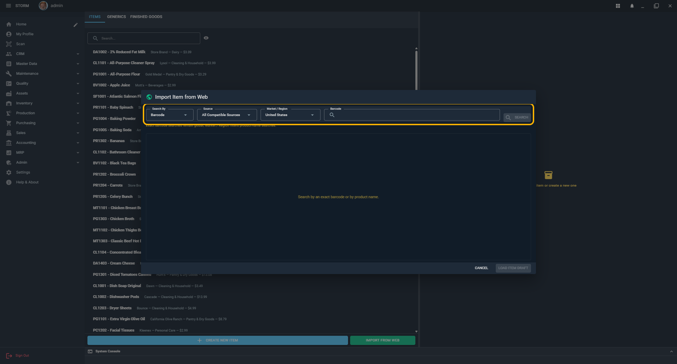Click the Sales sidebar icon
The height and width of the screenshot is (364, 677).
pyautogui.click(x=9, y=133)
